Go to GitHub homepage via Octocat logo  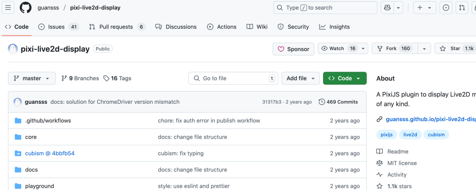[x=26, y=8]
